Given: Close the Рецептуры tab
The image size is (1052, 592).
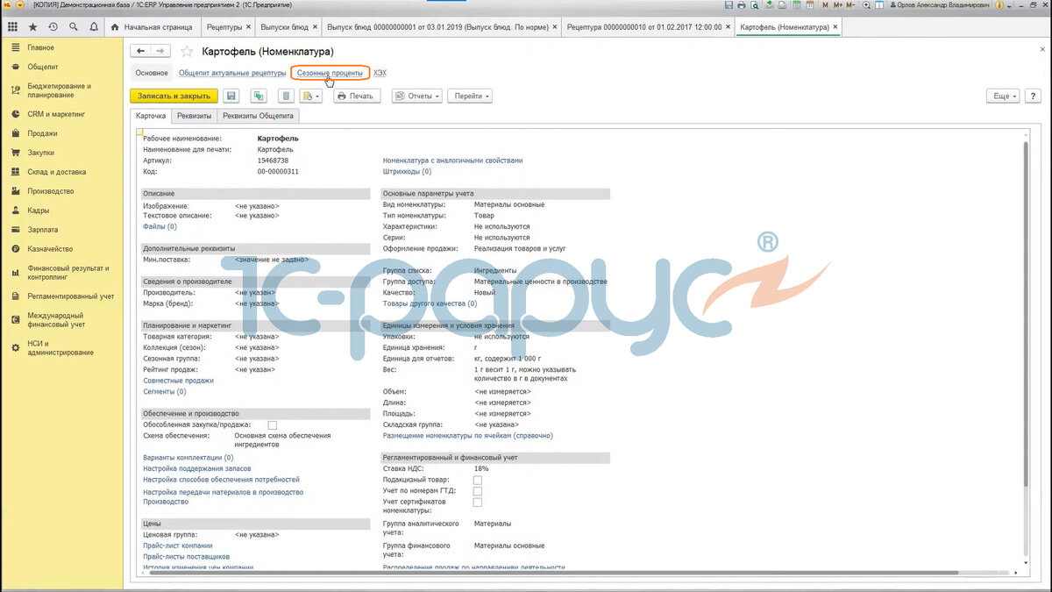Looking at the screenshot, I should tap(248, 27).
